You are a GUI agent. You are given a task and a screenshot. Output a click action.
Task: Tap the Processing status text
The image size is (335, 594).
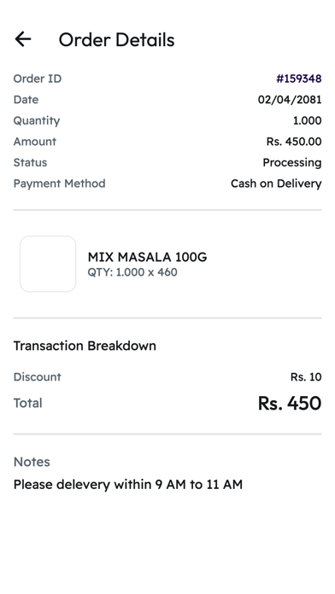[291, 162]
